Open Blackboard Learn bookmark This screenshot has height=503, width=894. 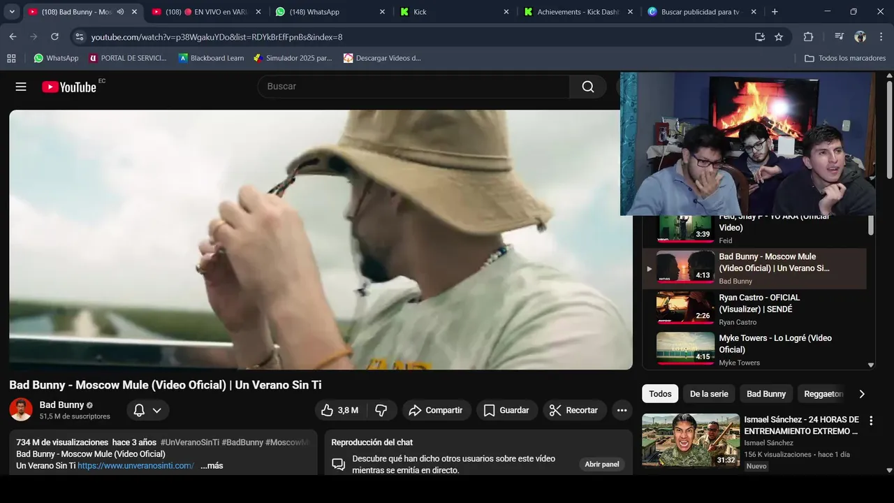click(211, 58)
